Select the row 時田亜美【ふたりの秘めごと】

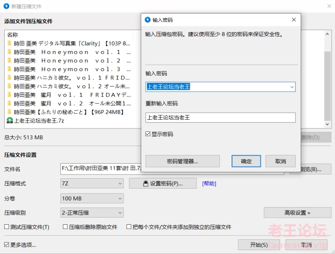[69, 112]
